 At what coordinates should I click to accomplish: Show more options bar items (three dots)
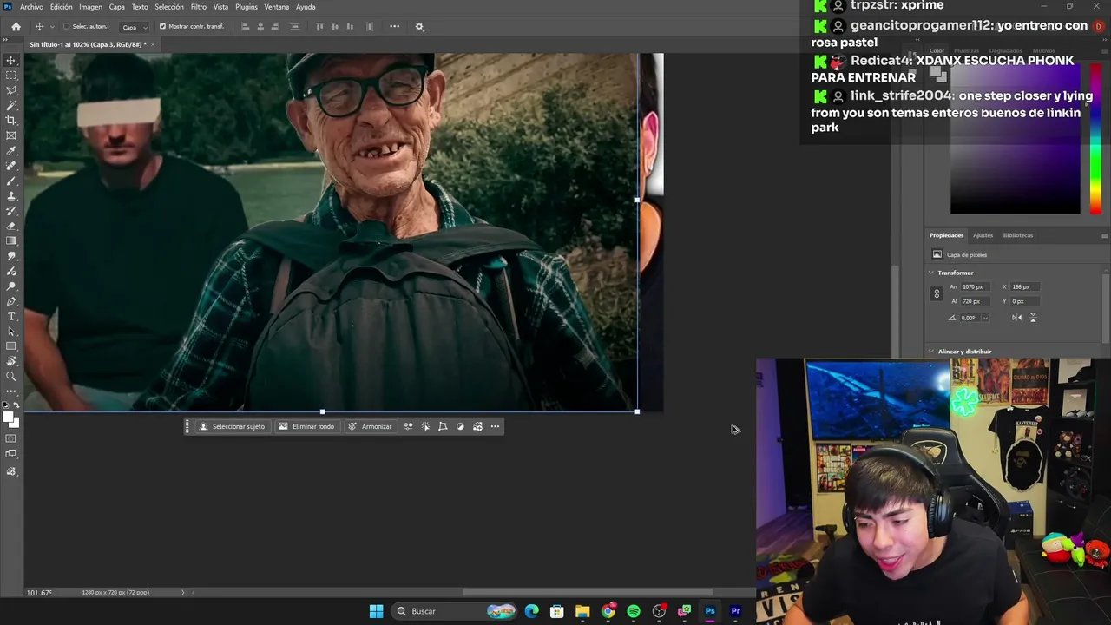tap(394, 26)
